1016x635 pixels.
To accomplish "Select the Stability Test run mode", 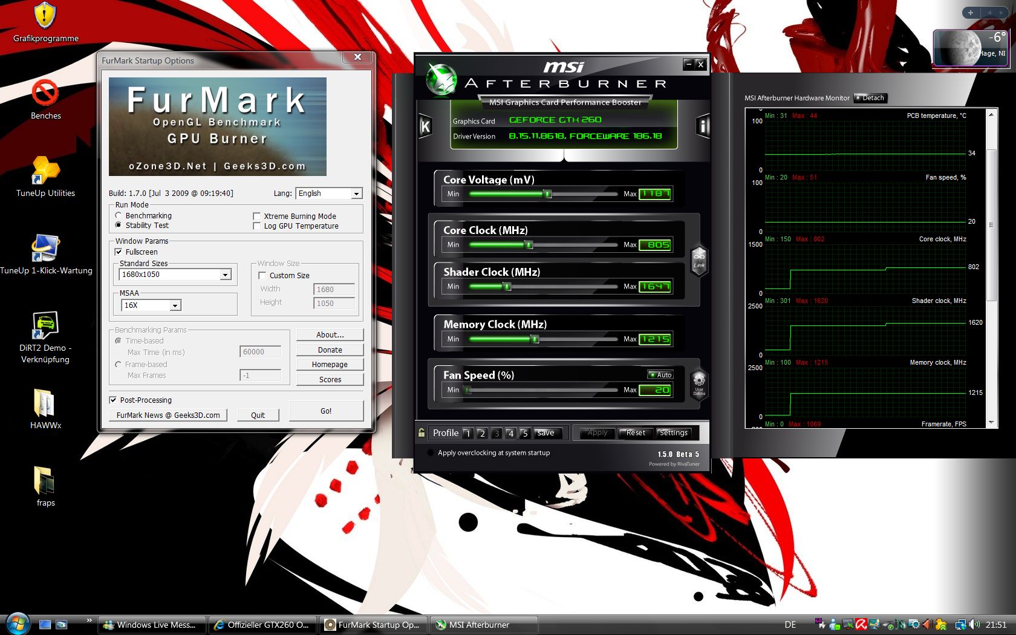I will pyautogui.click(x=119, y=225).
